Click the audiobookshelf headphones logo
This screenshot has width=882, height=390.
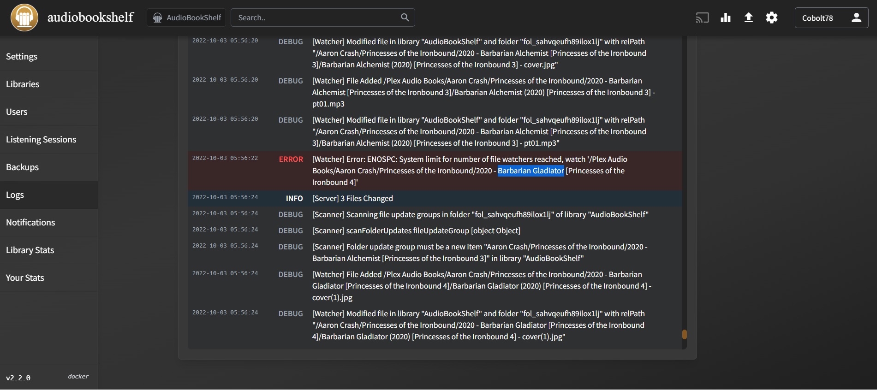pos(24,18)
